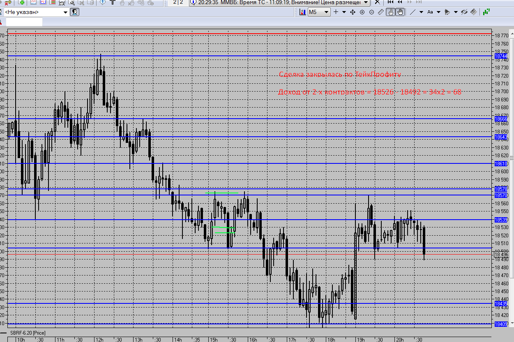Click the current price label 18 496
Viewport: 514px width, 342px height.
point(501,255)
